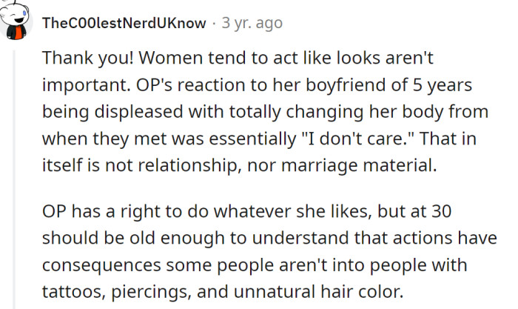The height and width of the screenshot is (309, 518).
Task: Click the phrase "when they met"
Action: [x=90, y=139]
